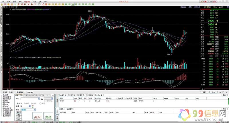Image resolution: width=229 pixels, height=123 pixels.
Task: Click the green 卖出 sell button
Action: [48, 117]
